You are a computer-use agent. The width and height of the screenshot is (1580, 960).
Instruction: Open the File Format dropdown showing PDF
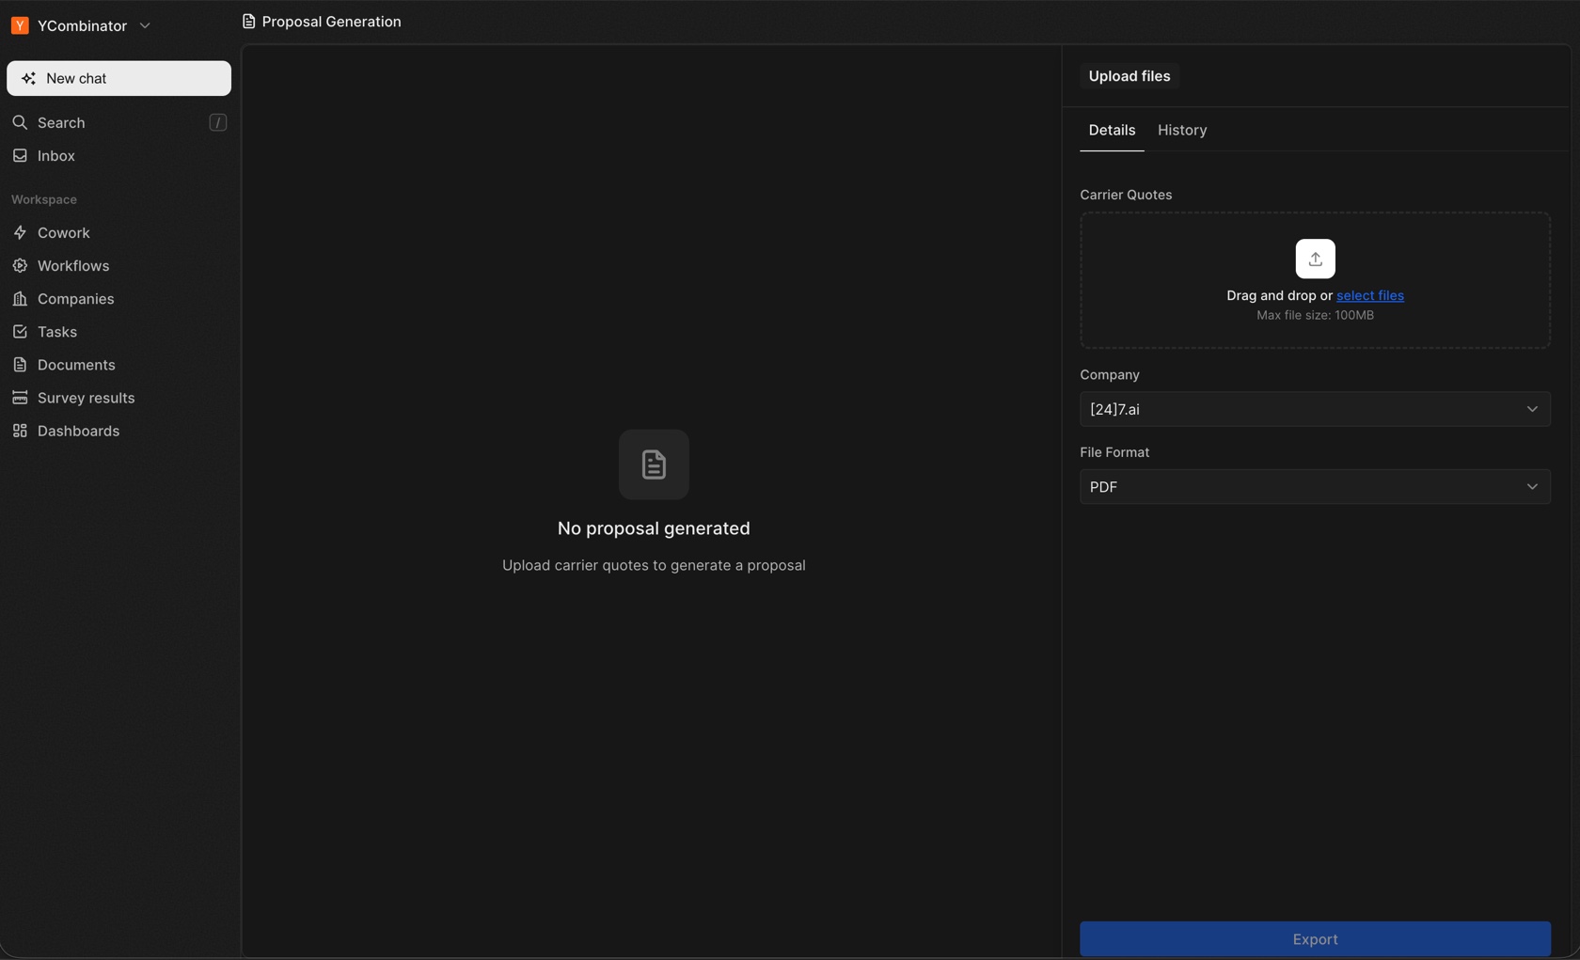(x=1315, y=486)
